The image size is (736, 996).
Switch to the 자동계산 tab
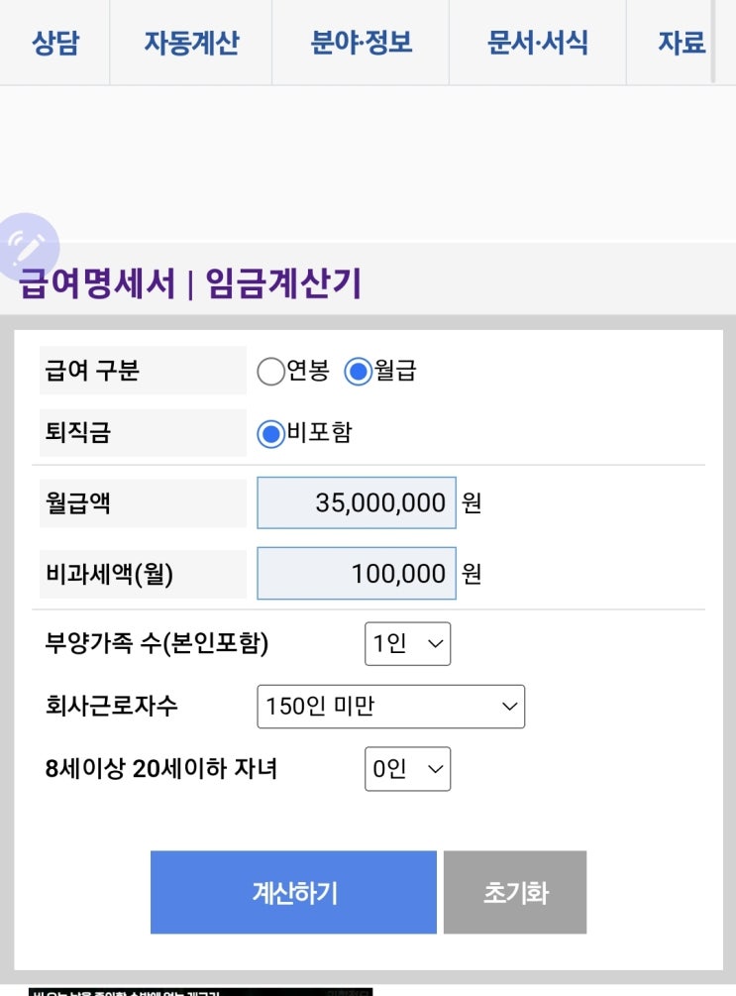coord(191,43)
